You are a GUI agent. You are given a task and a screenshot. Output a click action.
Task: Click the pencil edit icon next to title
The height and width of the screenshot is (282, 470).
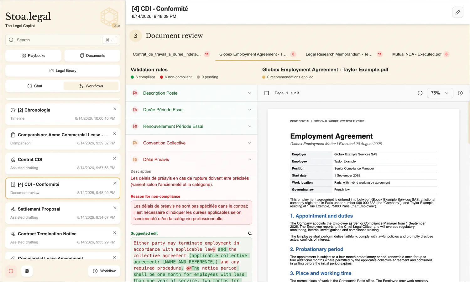457,12
